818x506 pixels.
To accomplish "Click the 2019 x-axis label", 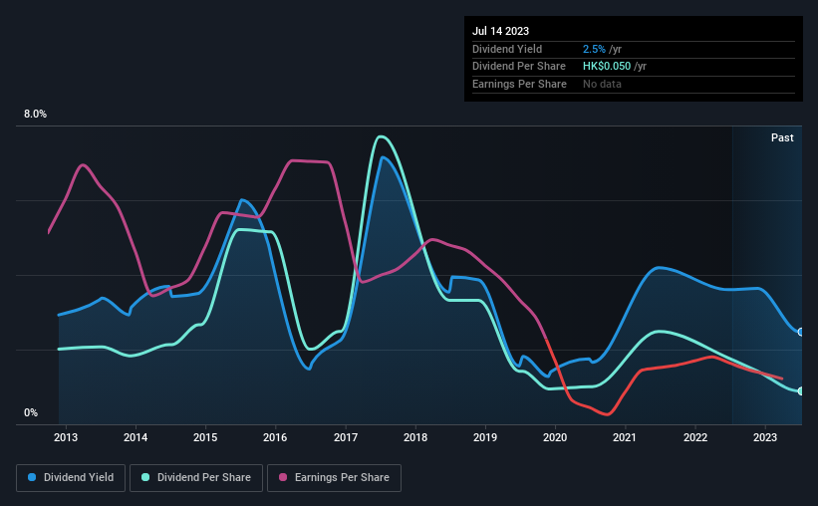I will [485, 437].
